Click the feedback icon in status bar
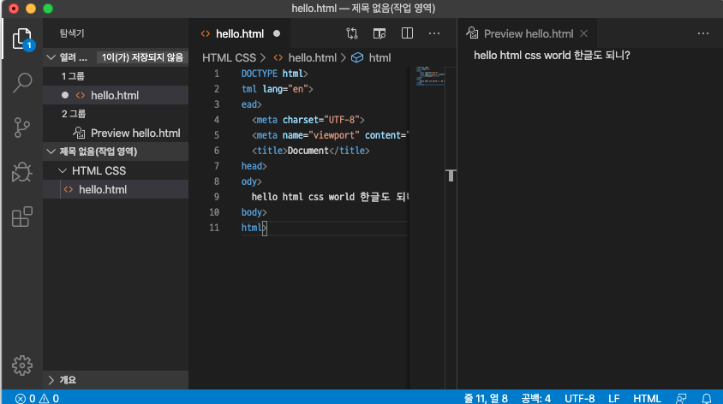 click(681, 399)
